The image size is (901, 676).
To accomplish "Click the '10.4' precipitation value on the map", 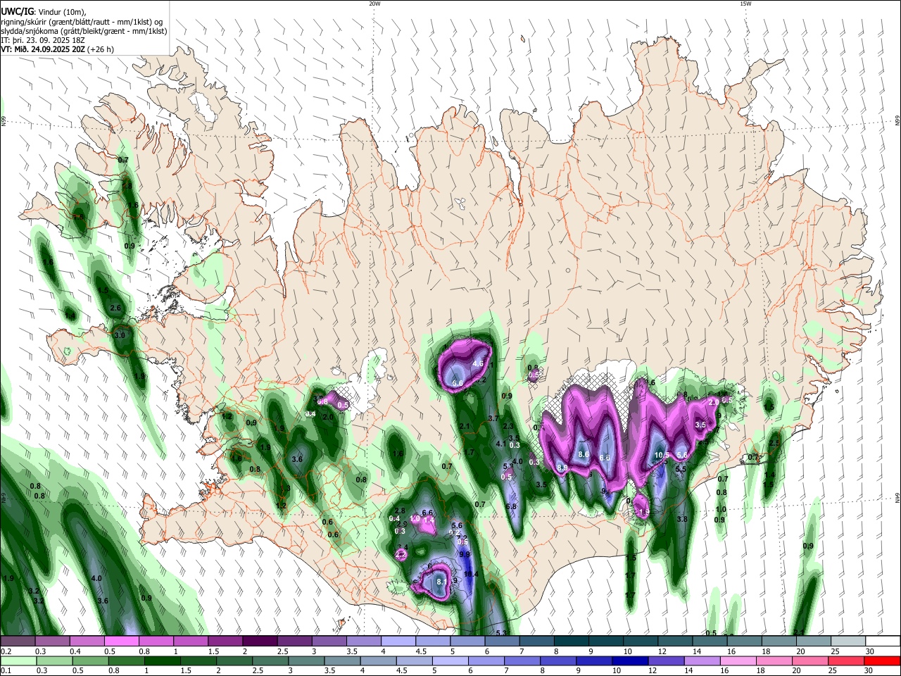I will coord(471,575).
